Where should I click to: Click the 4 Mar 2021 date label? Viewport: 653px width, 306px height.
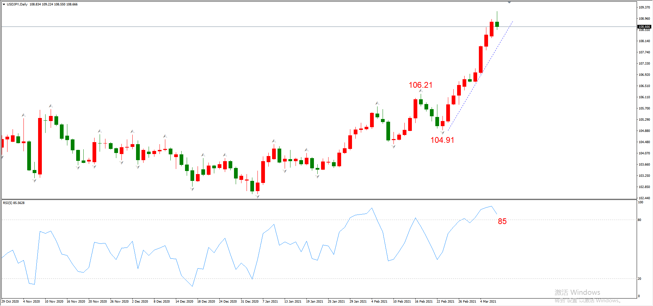(x=488, y=302)
